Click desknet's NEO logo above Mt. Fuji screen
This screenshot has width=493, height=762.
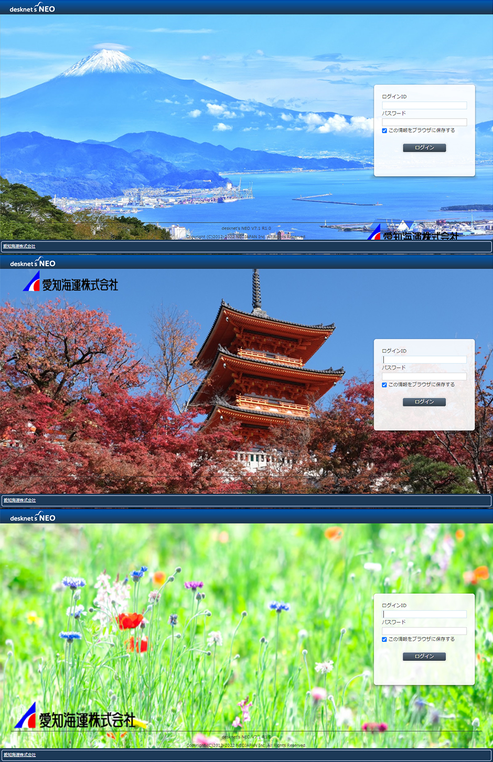[x=32, y=8]
